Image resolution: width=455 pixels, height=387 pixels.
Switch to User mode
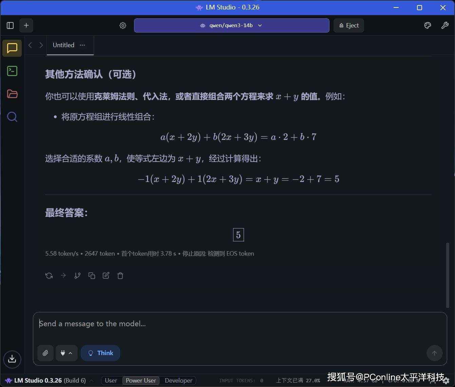[111, 381]
